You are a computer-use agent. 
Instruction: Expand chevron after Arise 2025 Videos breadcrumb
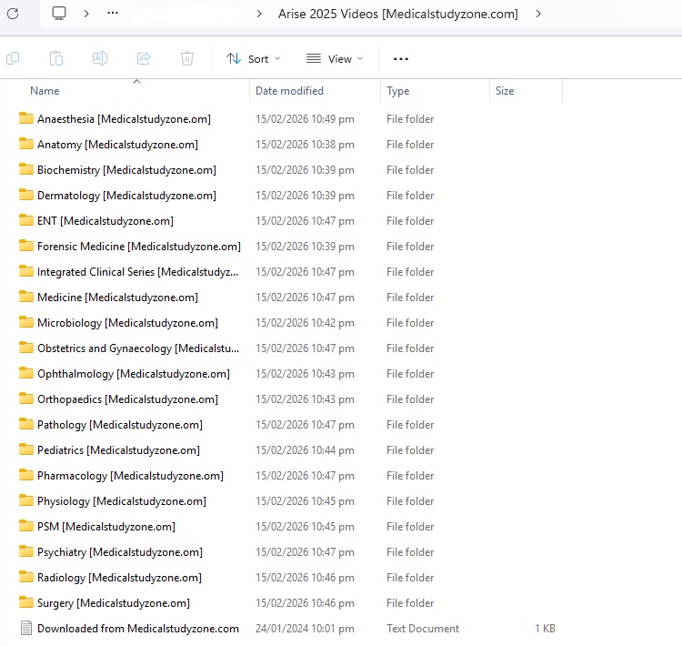point(538,14)
